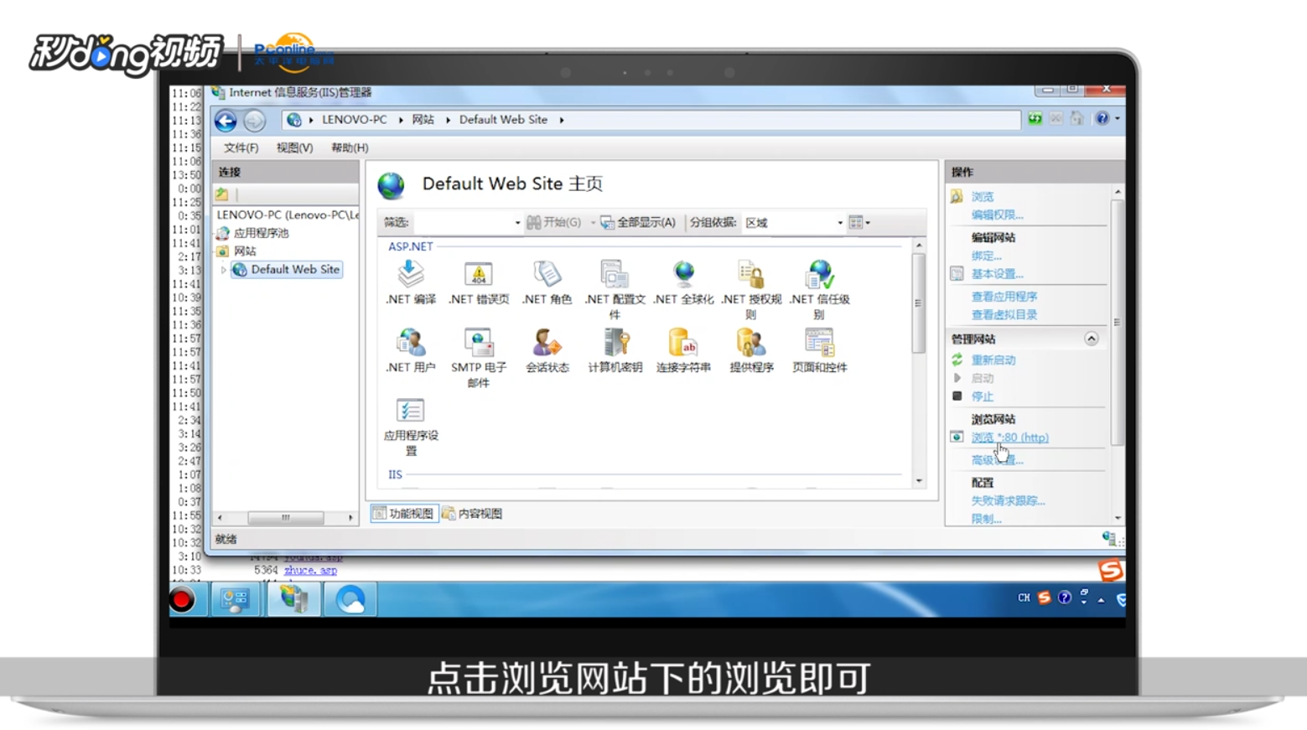
Task: Open the 开始(G) dropdown arrow
Action: tap(593, 223)
